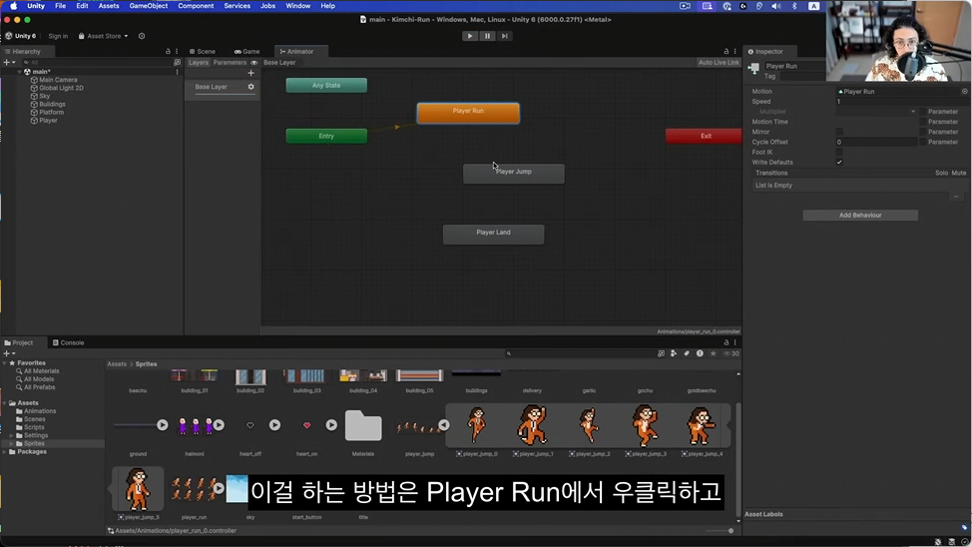Open the Multiplier dropdown
972x547 pixels.
(x=876, y=112)
